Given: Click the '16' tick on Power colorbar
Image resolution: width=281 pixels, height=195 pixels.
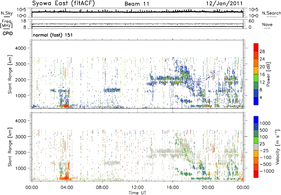Looking at the screenshot, I should (262, 75).
